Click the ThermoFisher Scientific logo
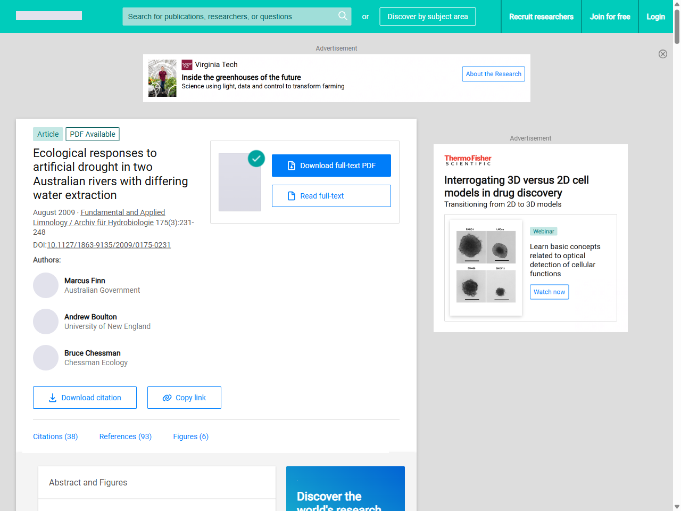The height and width of the screenshot is (511, 681). coord(468,159)
